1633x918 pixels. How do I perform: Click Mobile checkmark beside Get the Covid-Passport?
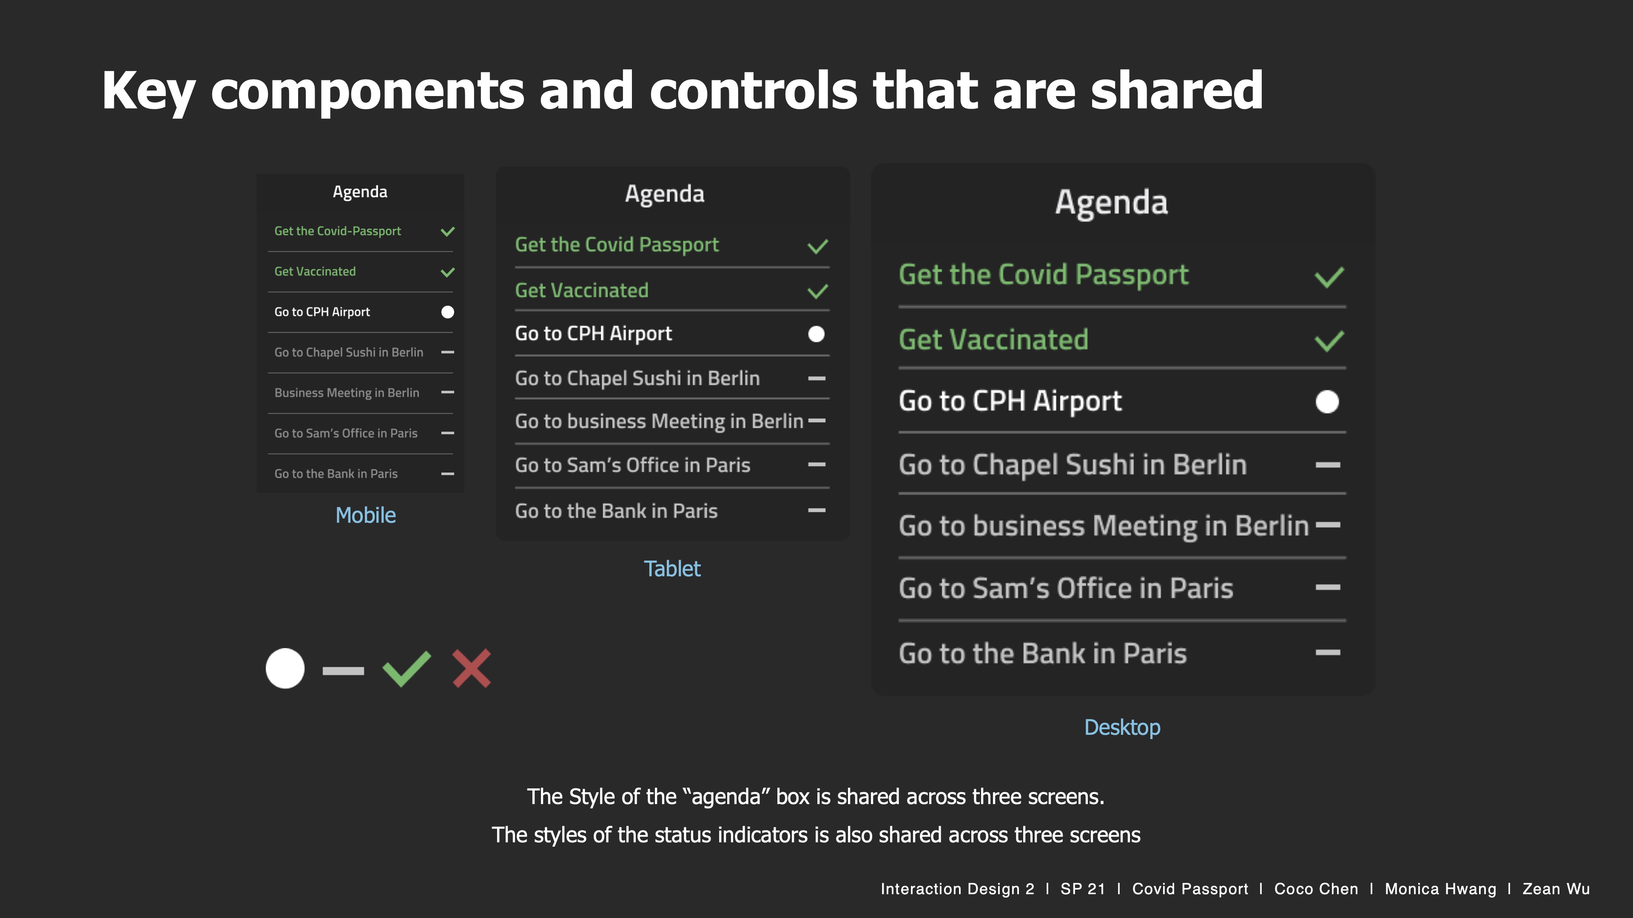[447, 231]
